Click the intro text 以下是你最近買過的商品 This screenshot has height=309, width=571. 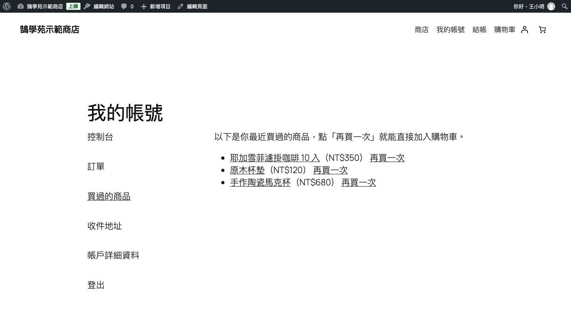pos(262,137)
